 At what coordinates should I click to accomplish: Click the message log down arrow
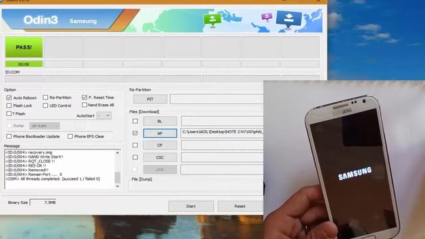pos(118,186)
